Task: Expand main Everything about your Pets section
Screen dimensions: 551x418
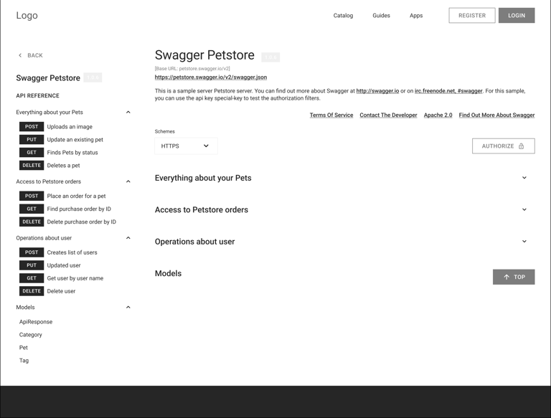Action: point(524,178)
